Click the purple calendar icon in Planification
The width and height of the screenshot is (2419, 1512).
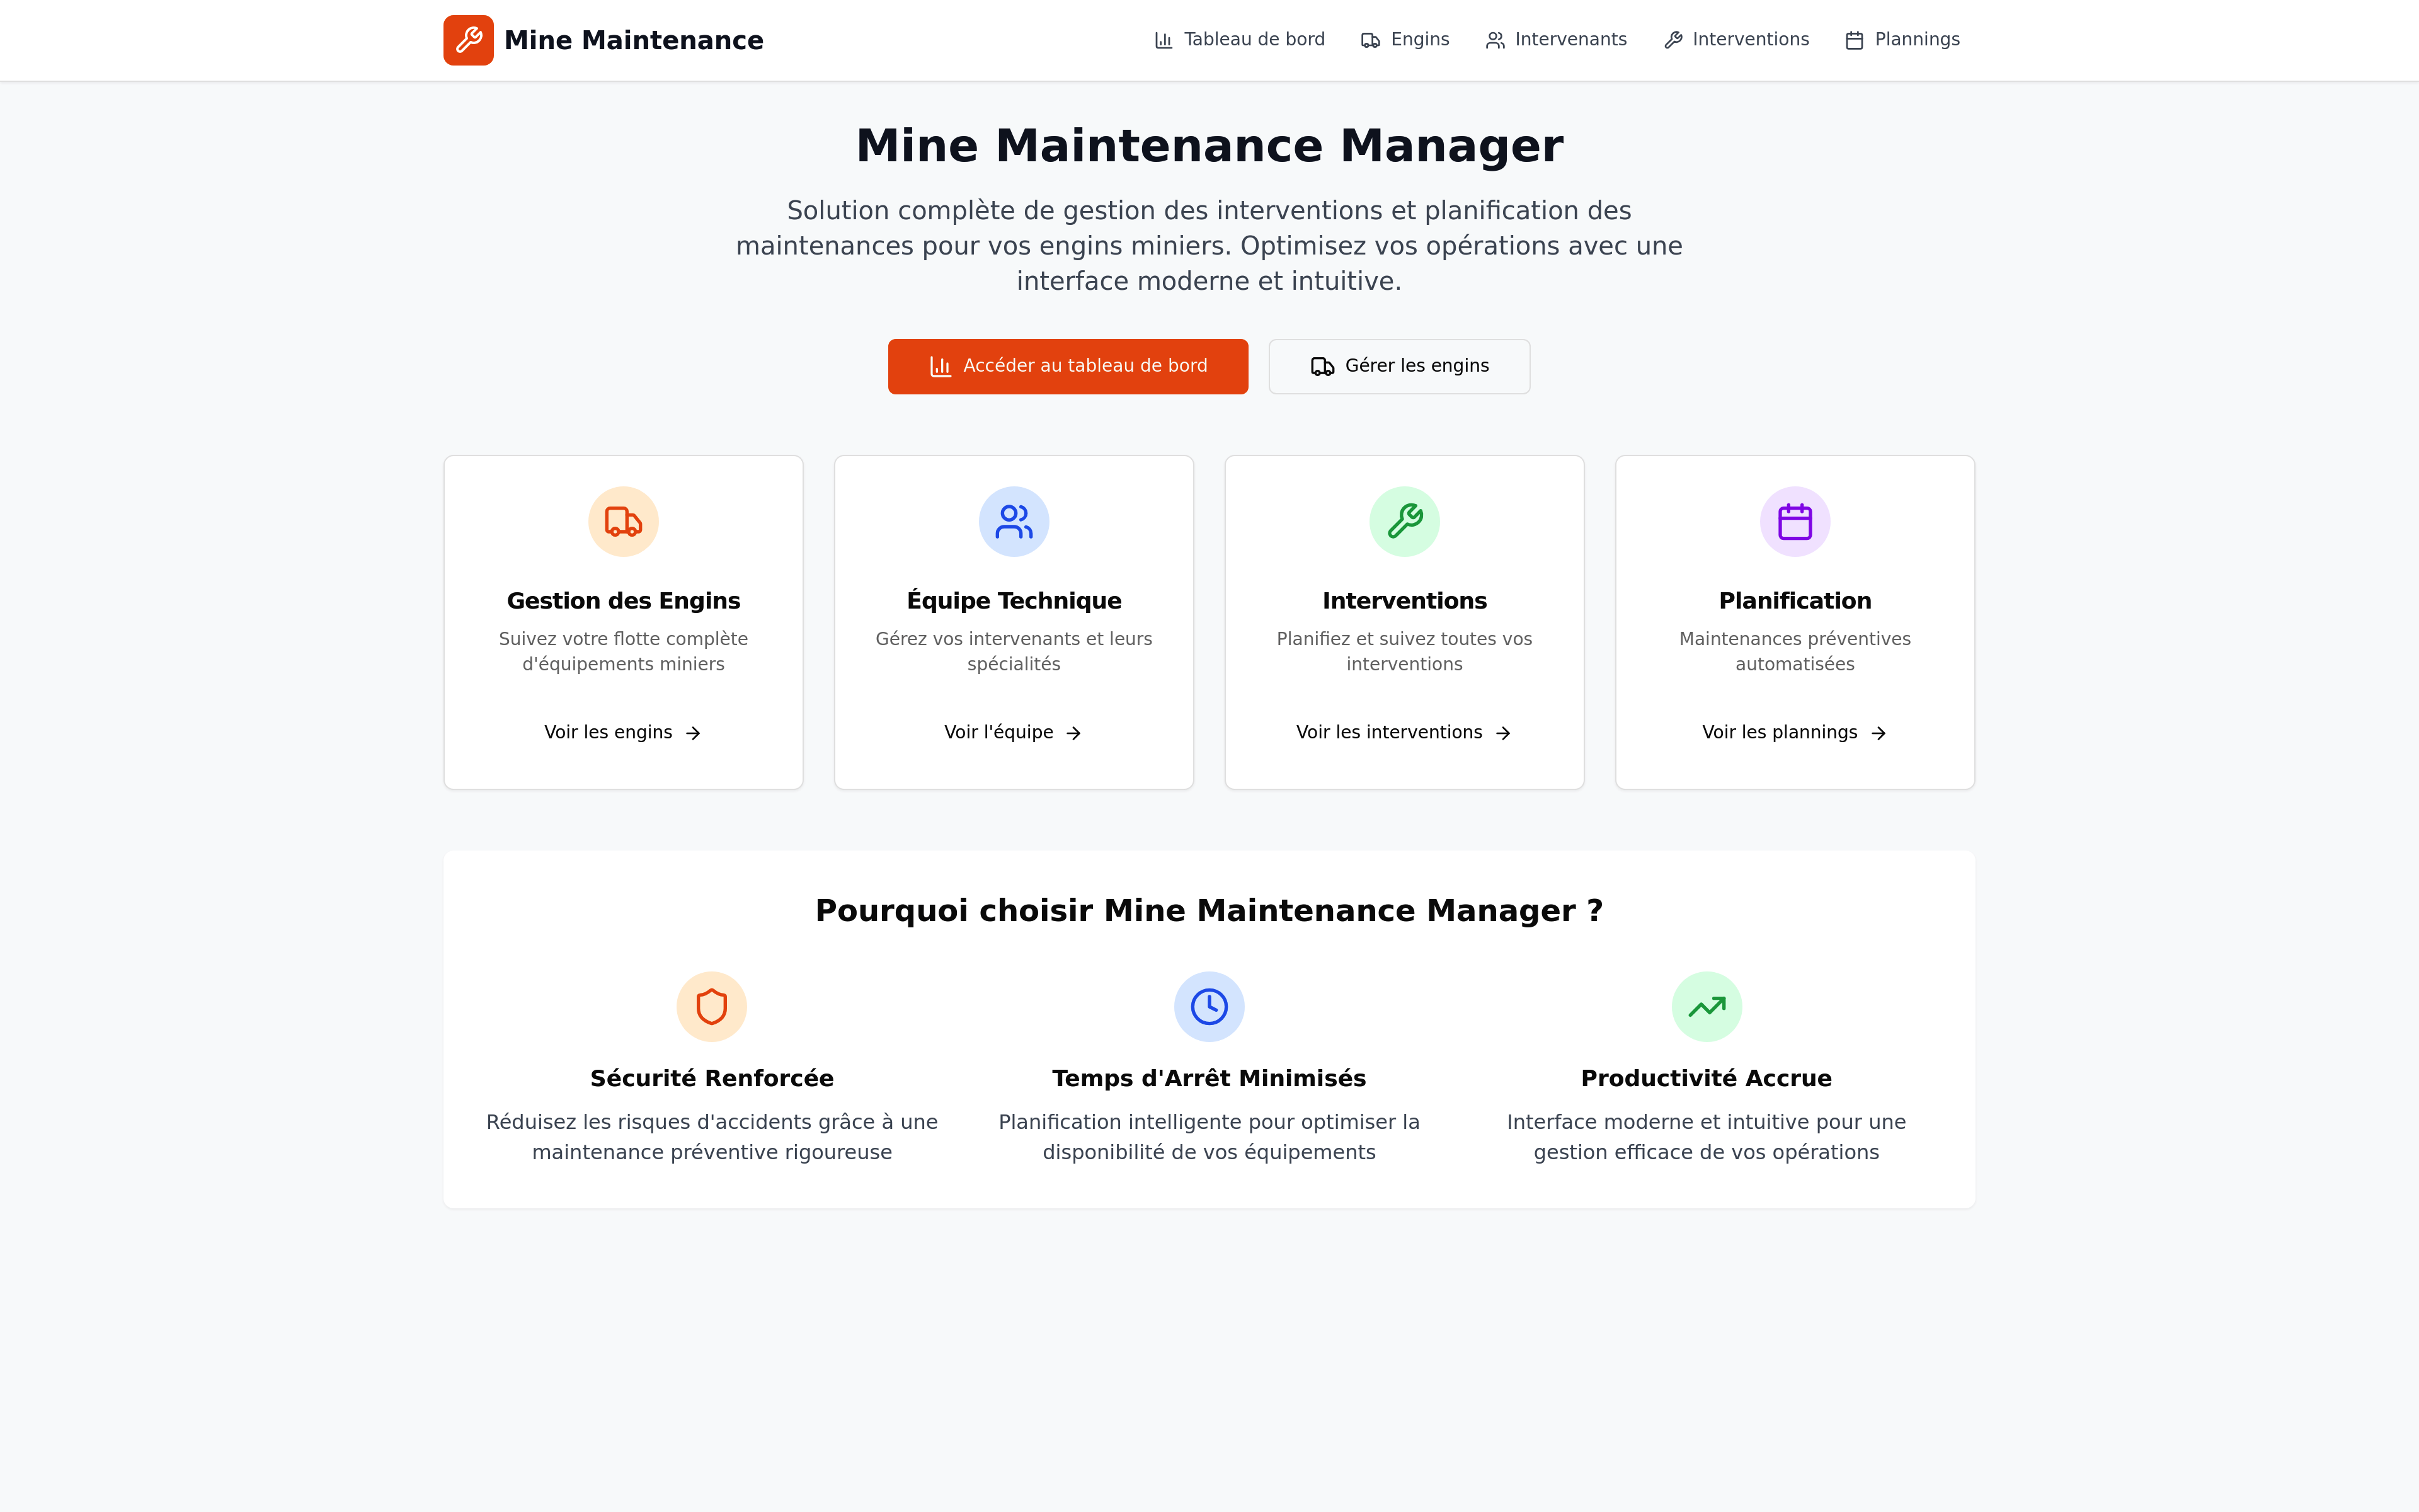click(1794, 521)
